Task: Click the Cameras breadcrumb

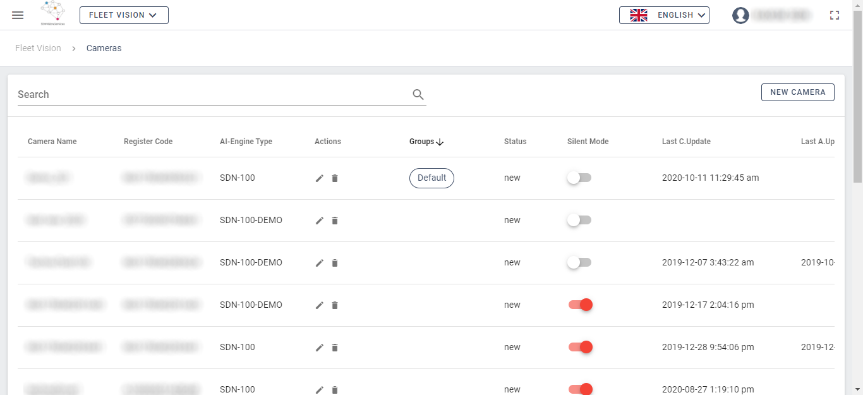Action: 104,48
